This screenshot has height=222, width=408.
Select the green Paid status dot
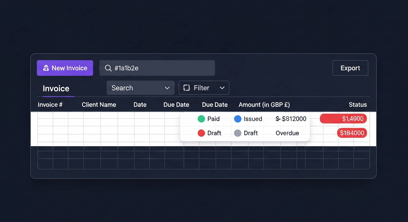(x=201, y=119)
